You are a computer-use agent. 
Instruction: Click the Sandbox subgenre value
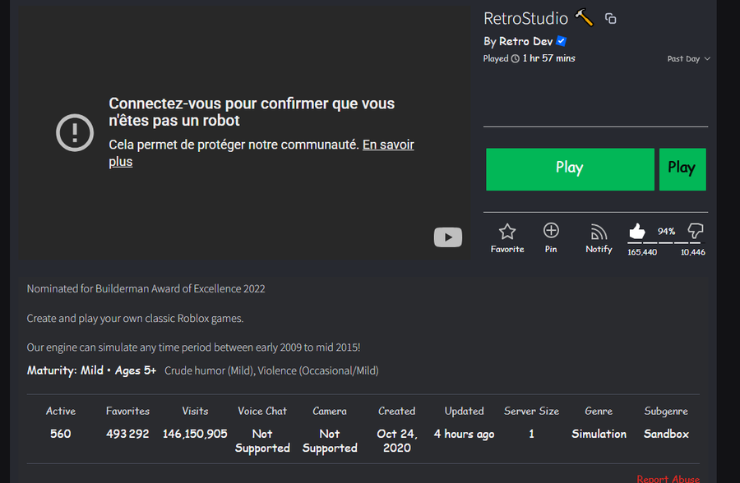[x=666, y=434]
